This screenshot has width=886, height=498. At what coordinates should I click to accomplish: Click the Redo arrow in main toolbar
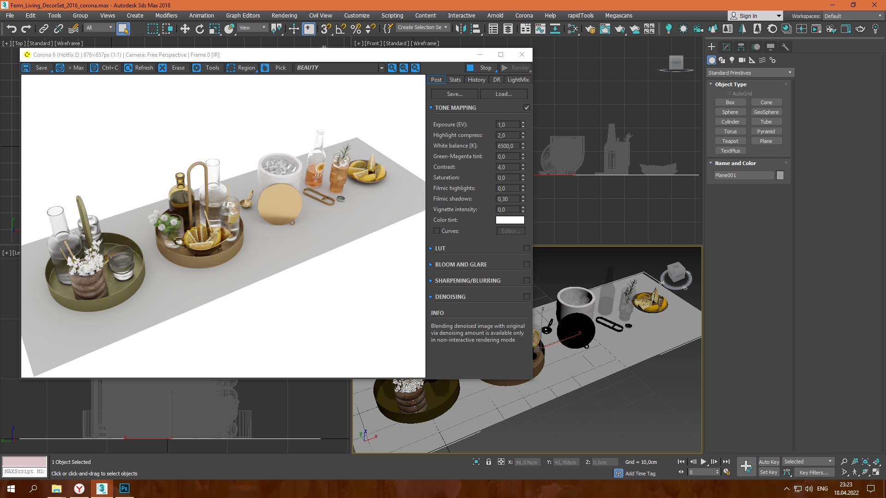[x=26, y=29]
